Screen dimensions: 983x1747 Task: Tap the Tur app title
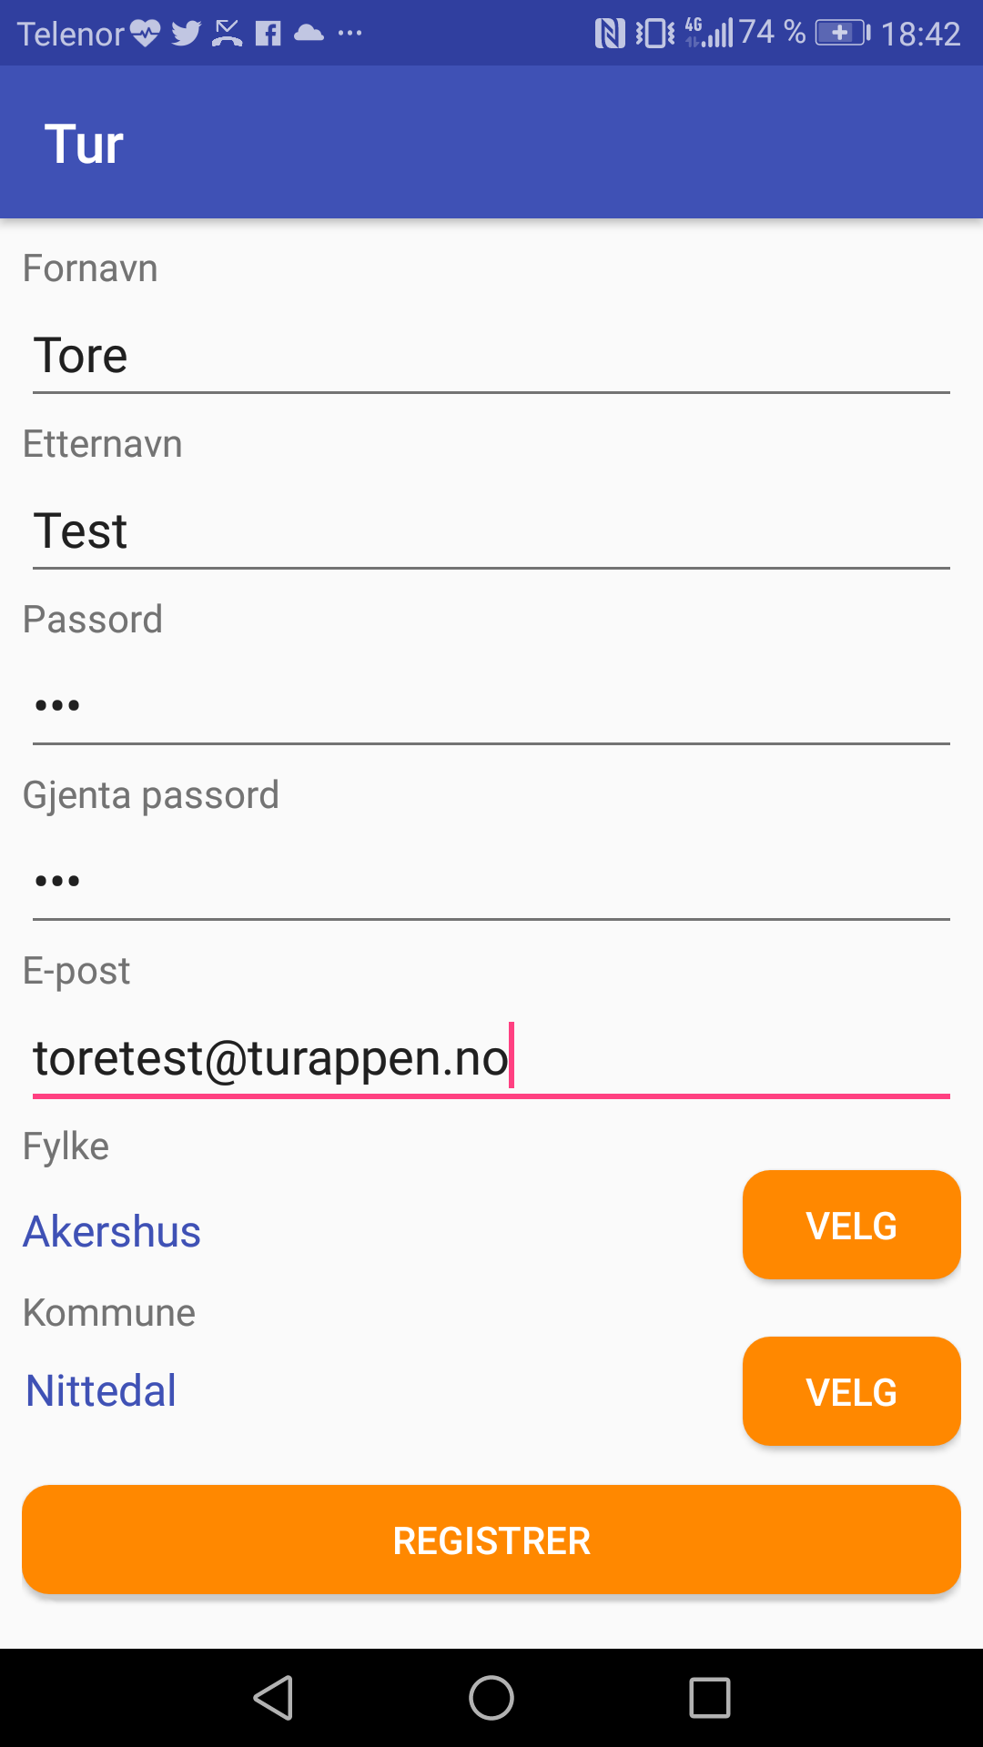(84, 144)
